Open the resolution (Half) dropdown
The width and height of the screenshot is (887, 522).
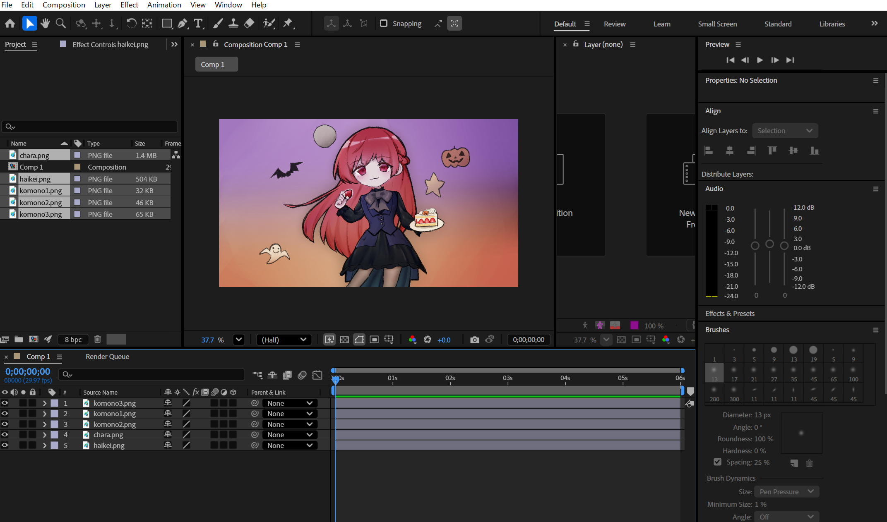(284, 340)
